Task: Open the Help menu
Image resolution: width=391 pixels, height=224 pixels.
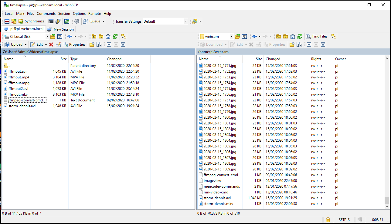Action: [107, 14]
